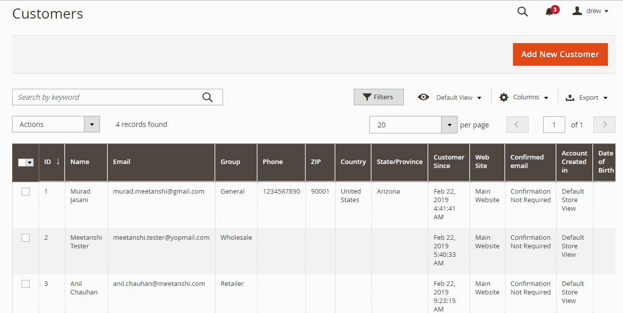Click the per page value 20 field
The width and height of the screenshot is (623, 313).
pyautogui.click(x=405, y=125)
